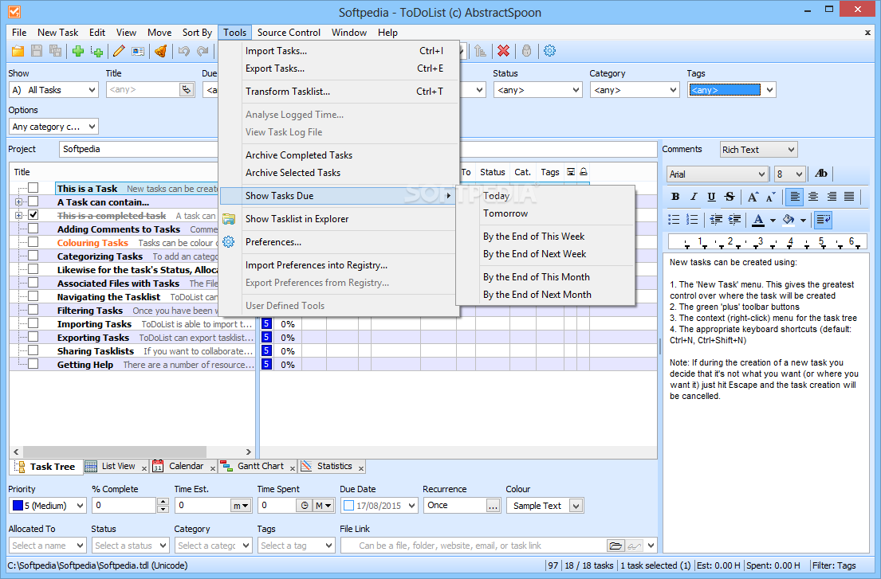Click the Ab font dialog icon
Image resolution: width=881 pixels, height=579 pixels.
(x=821, y=174)
